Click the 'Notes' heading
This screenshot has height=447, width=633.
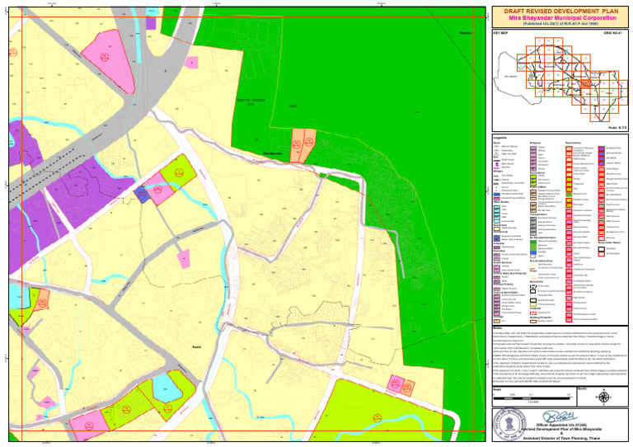tap(497, 328)
